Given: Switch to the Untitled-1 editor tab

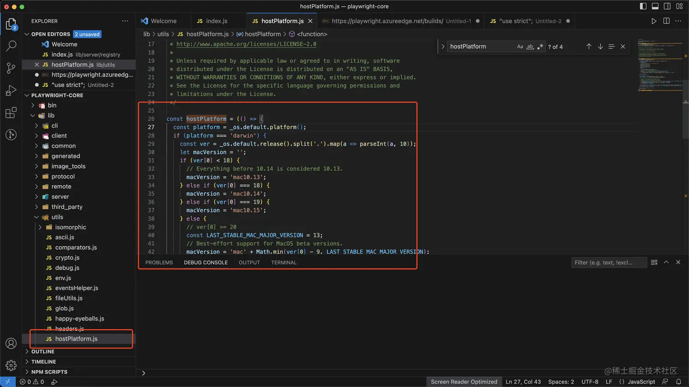Looking at the screenshot, I should tap(401, 21).
